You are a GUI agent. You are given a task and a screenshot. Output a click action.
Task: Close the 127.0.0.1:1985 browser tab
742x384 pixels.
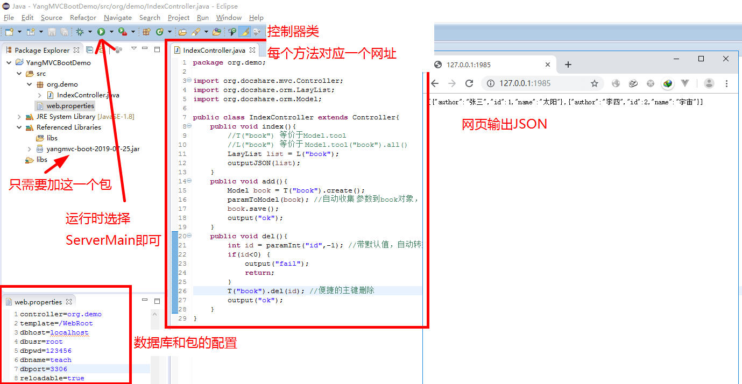coord(548,65)
